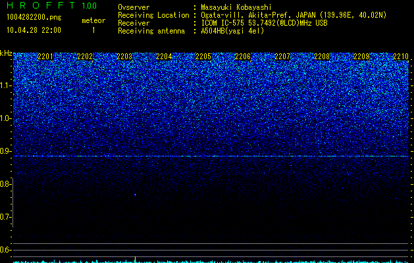414x263 pixels.
Task: Click the yellow meteor marker on bottom strip
Action: (x=135, y=260)
